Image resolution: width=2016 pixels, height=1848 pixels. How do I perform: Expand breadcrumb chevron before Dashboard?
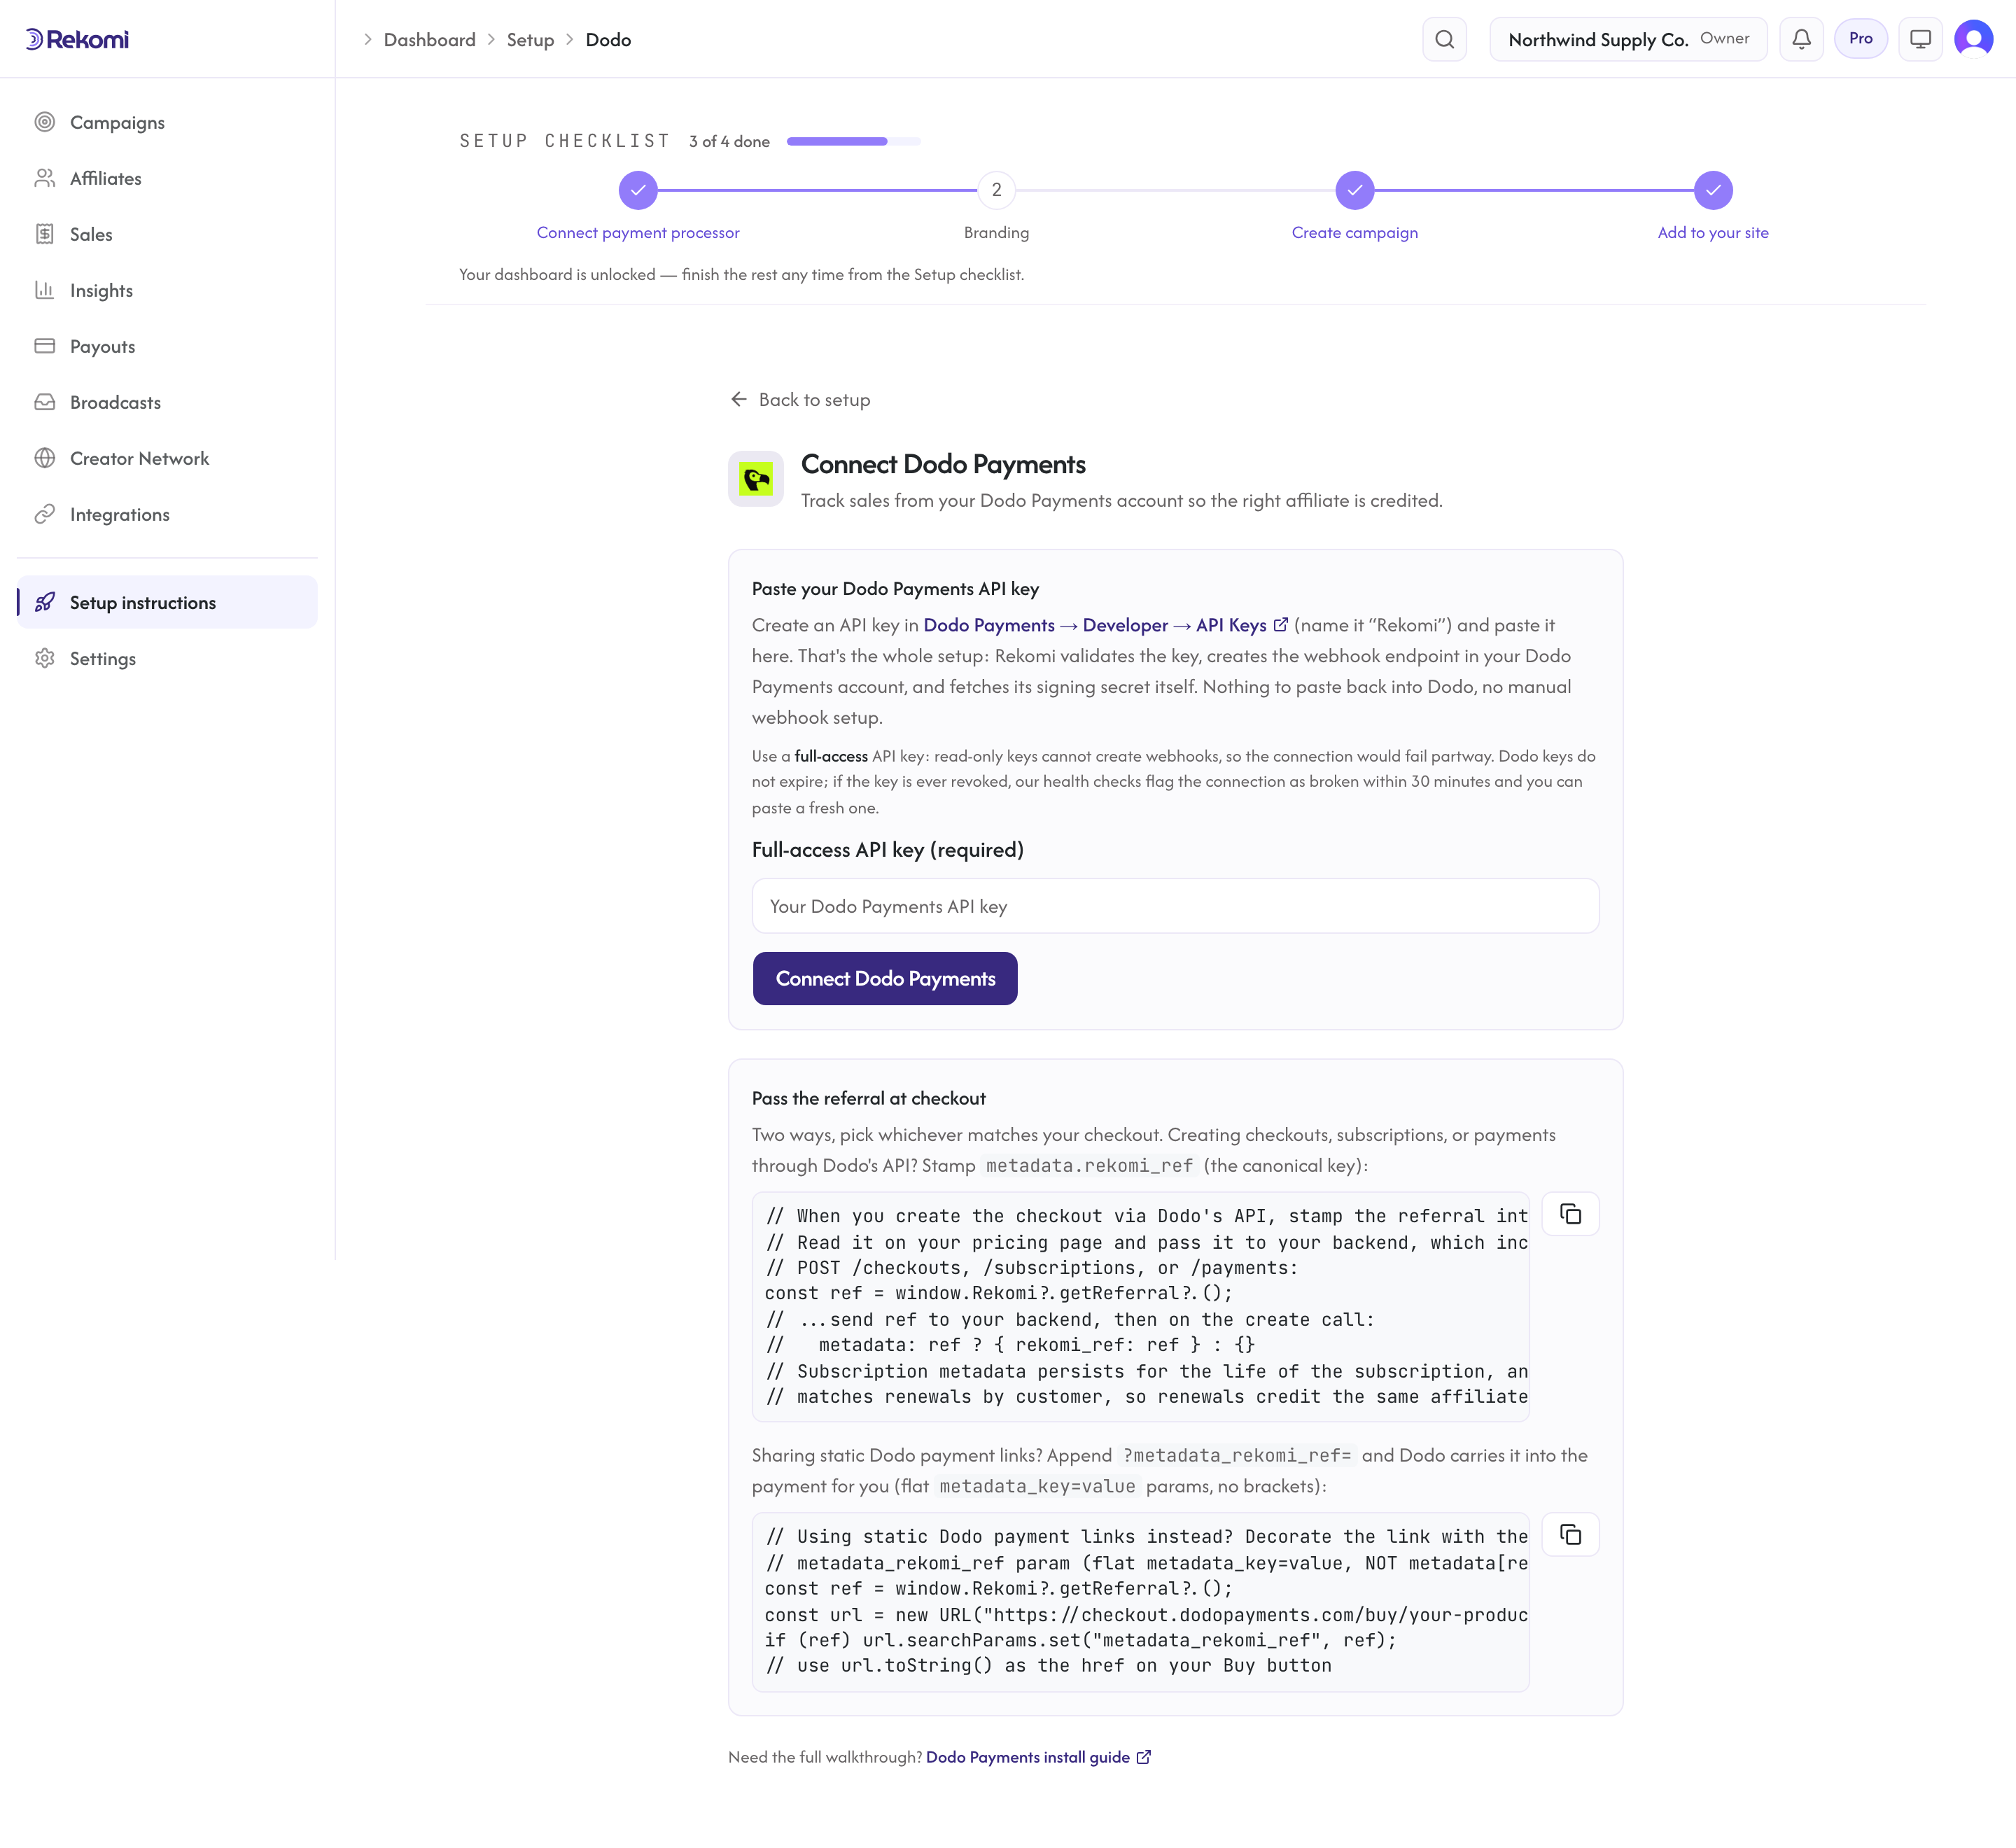pos(367,39)
